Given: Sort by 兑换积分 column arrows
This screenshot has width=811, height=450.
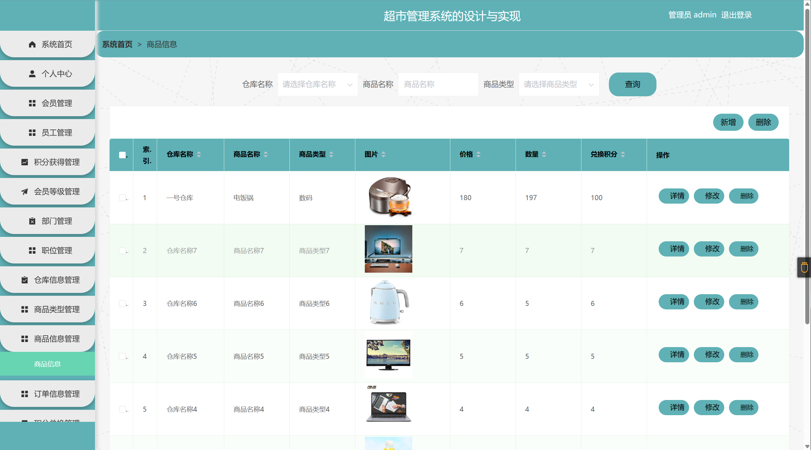Looking at the screenshot, I should (x=623, y=155).
